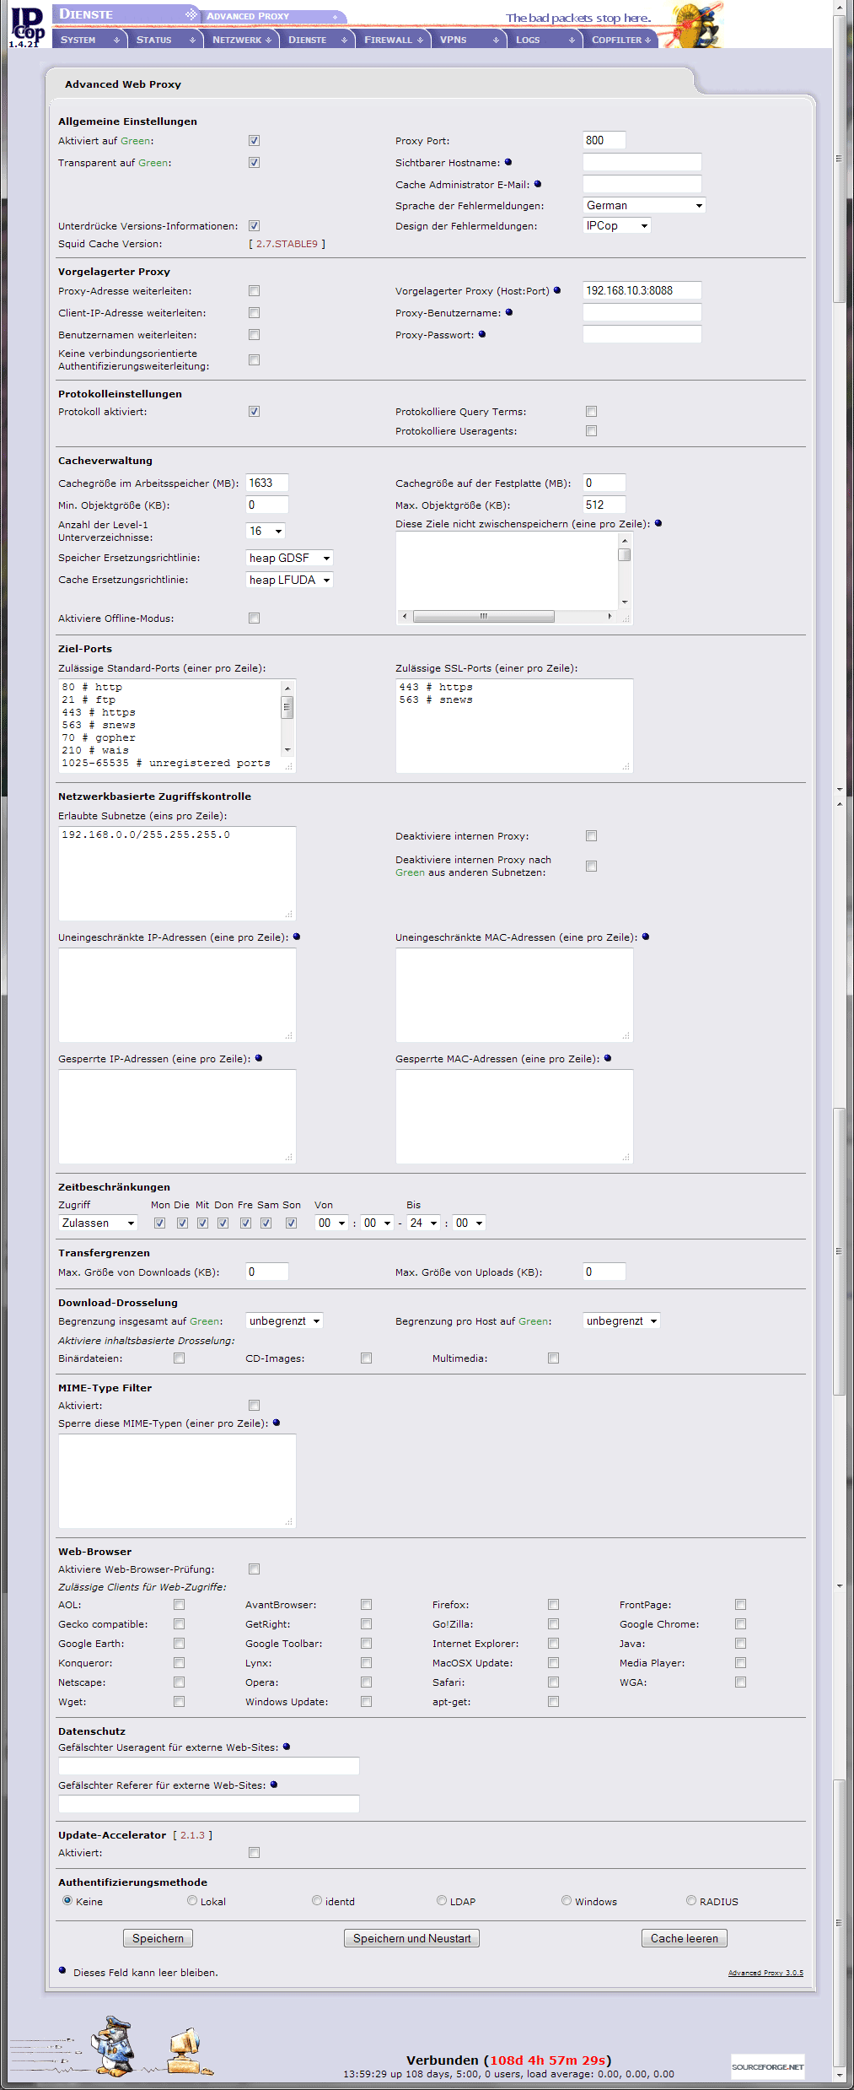
Task: Open 'Begrenzung pro Host auf Green' dropdown
Action: tap(621, 1321)
